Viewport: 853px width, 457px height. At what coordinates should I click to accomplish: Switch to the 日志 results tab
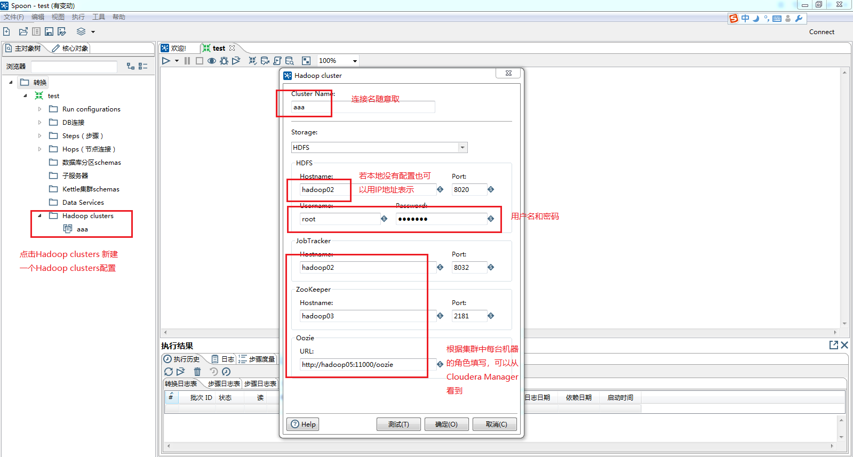click(x=223, y=359)
